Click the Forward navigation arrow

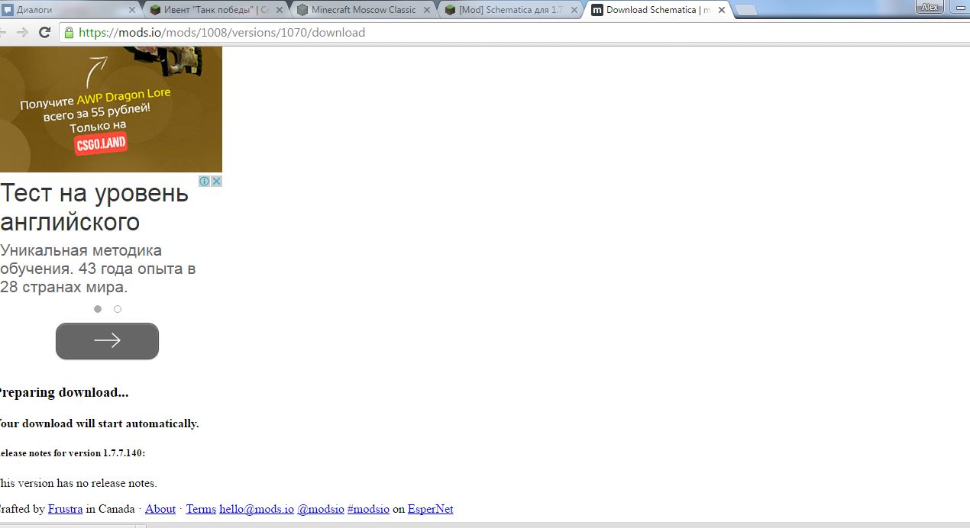click(22, 33)
